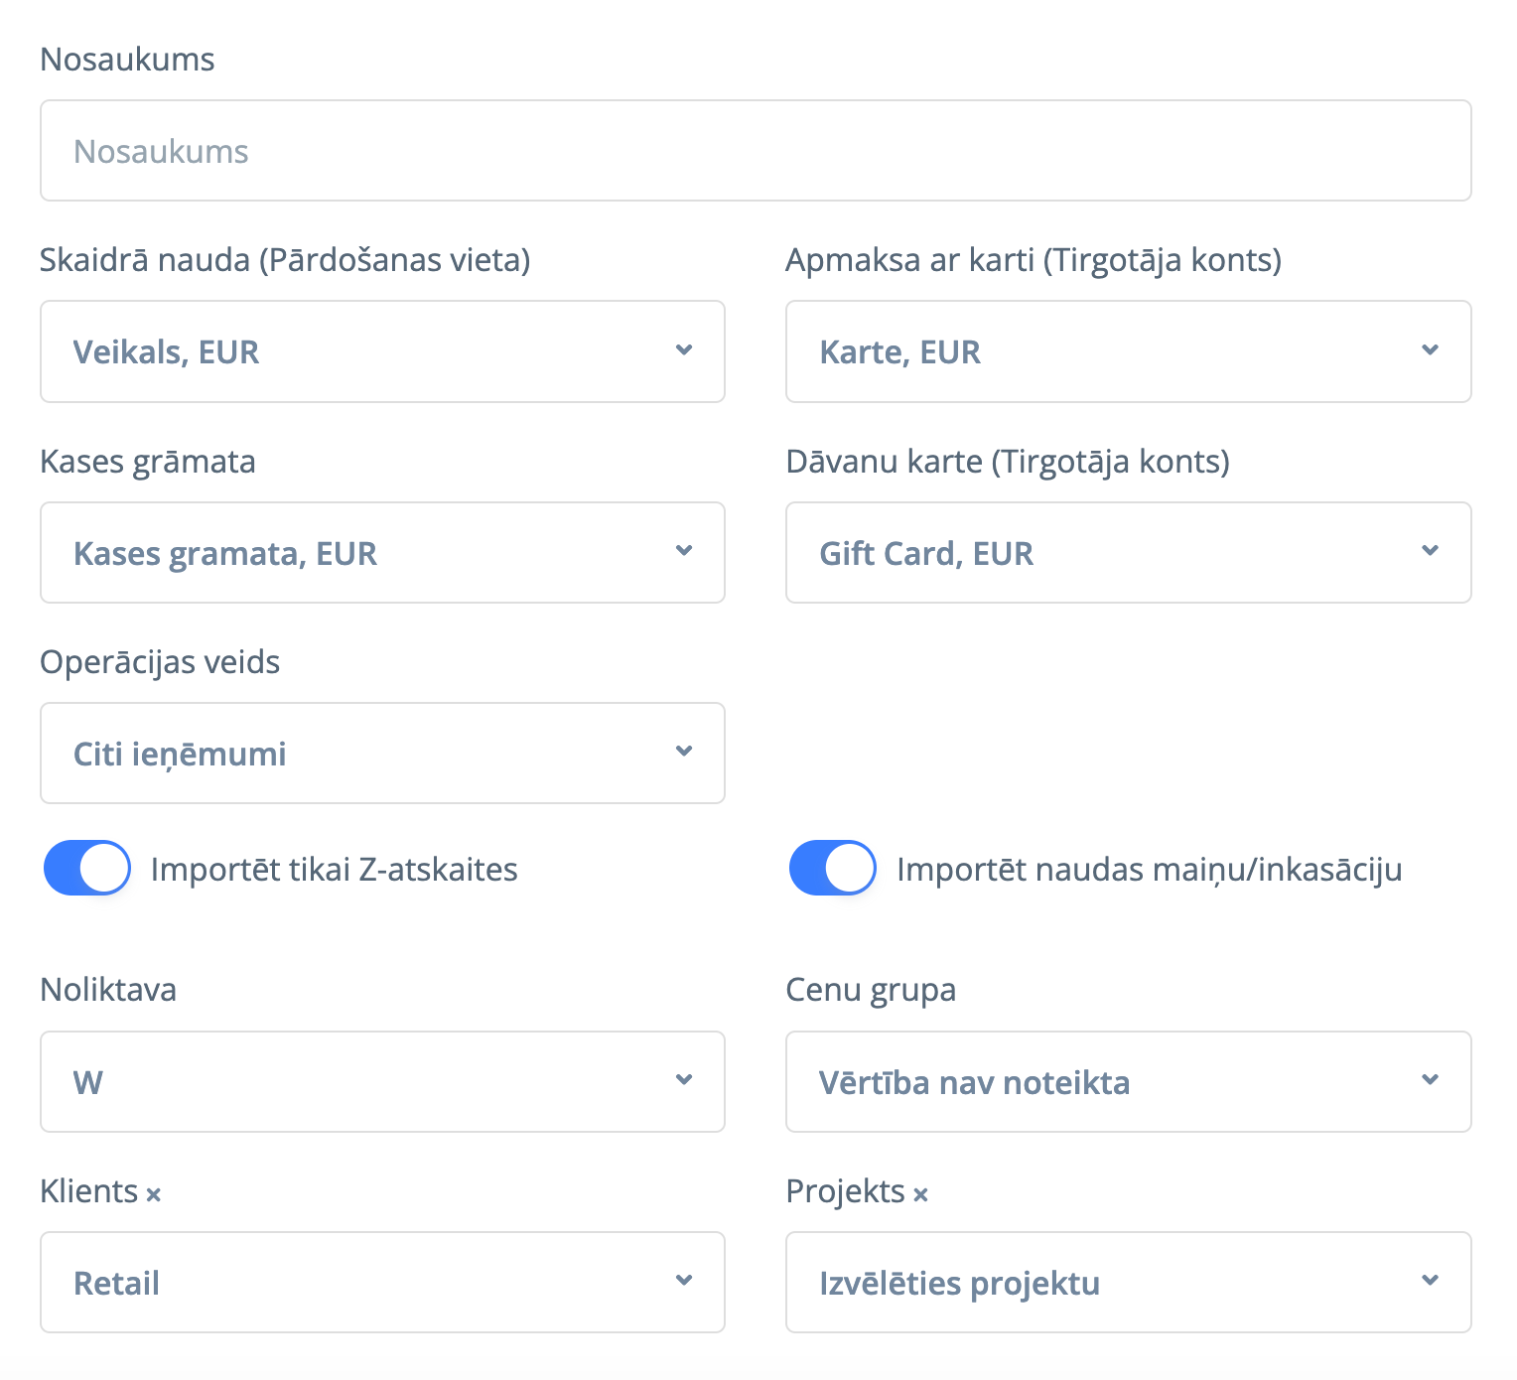Open the Operācijas veids dropdown
Screen dimensions: 1517x1380
382,753
